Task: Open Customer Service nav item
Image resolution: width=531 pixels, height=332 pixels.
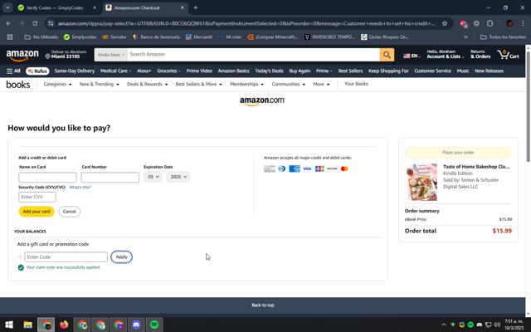Action: 432,71
